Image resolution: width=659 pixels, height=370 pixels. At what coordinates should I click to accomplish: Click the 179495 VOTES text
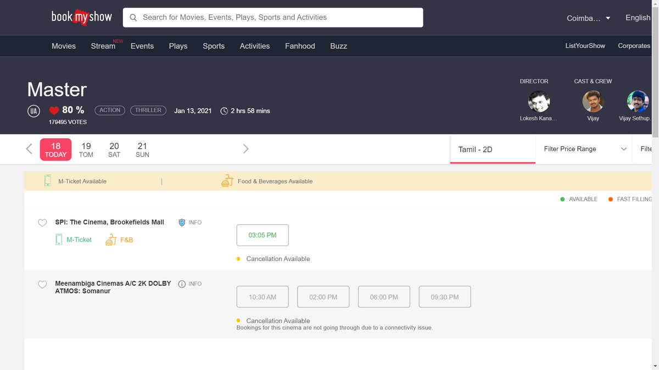pos(68,122)
